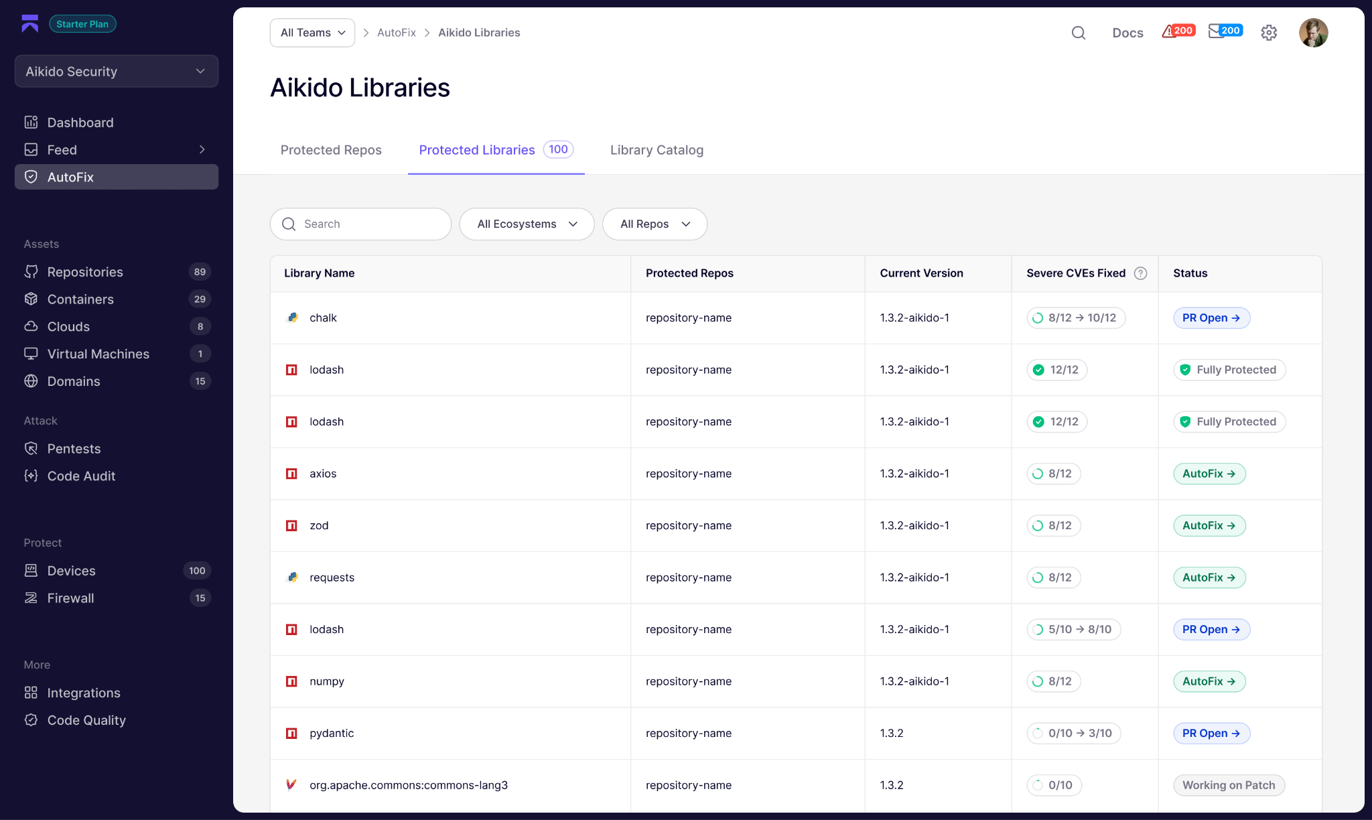Click the Virtual Machines monitor icon

(31, 354)
